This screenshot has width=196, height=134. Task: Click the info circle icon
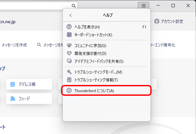pyautogui.click(x=69, y=91)
